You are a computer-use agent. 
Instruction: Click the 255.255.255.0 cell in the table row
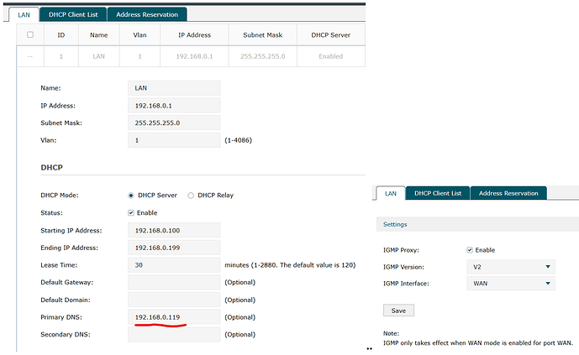pyautogui.click(x=262, y=56)
